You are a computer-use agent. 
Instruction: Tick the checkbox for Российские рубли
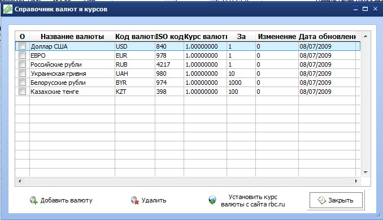click(x=22, y=64)
